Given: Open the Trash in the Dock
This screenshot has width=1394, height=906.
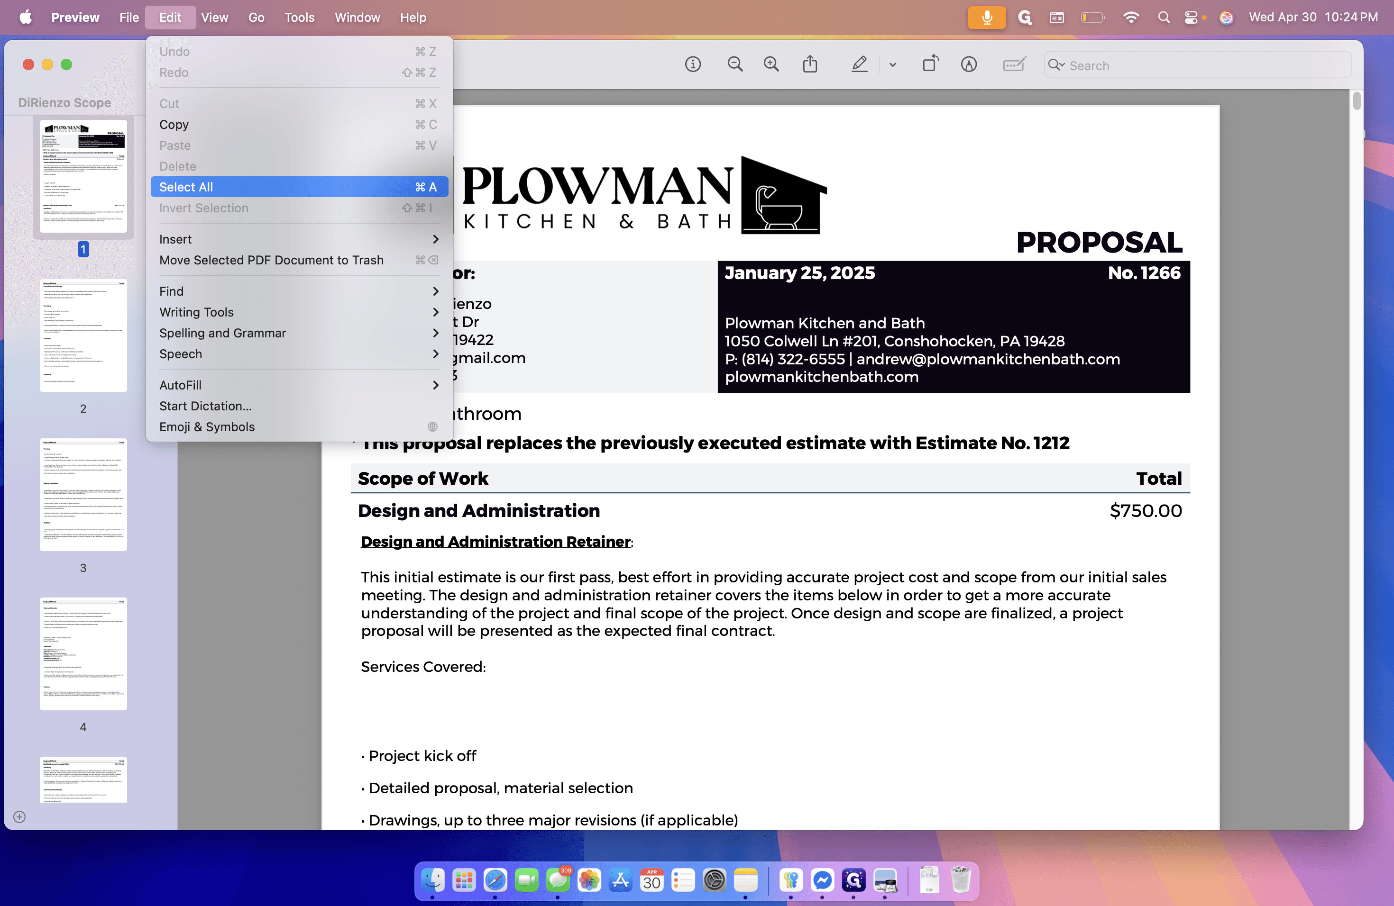Looking at the screenshot, I should (961, 879).
